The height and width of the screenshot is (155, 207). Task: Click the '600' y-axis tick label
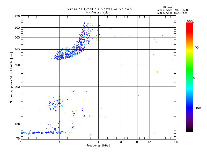coord(17,28)
